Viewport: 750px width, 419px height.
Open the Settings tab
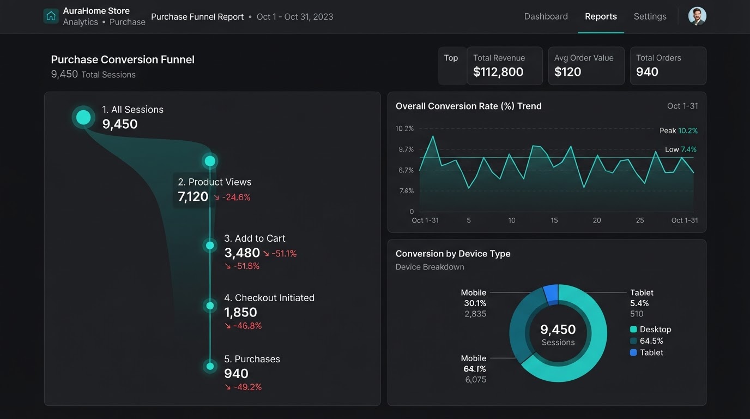650,16
